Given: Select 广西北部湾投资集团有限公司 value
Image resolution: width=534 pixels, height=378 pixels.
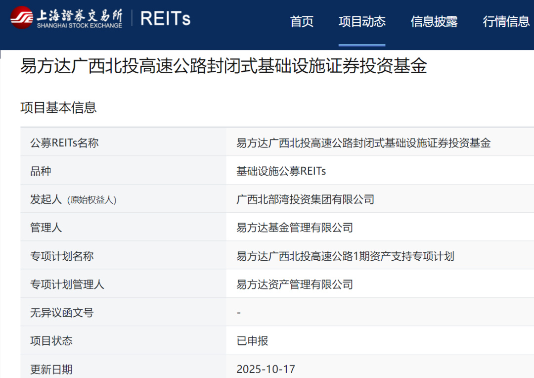Looking at the screenshot, I should (305, 199).
